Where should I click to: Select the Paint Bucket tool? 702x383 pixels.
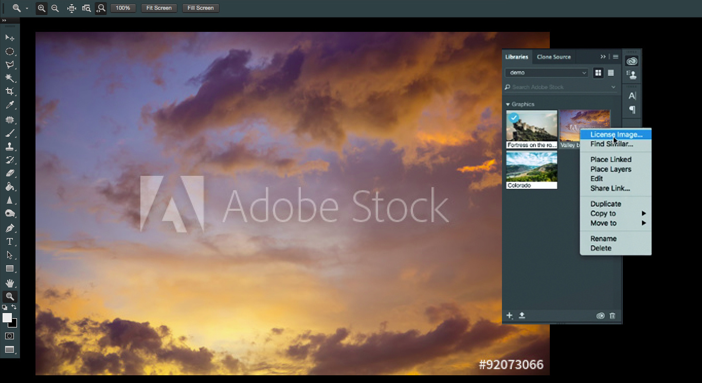point(9,187)
